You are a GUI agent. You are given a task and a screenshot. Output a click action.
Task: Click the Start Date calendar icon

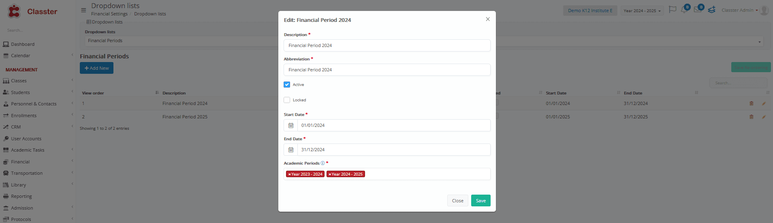pyautogui.click(x=291, y=125)
